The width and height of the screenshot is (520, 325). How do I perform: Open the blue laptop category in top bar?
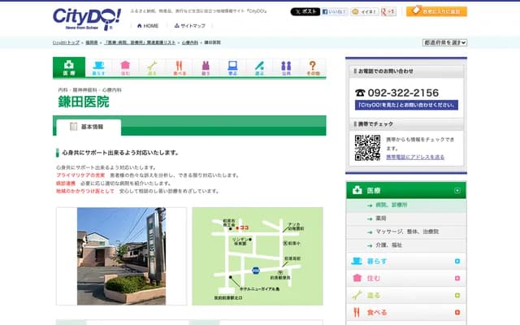pos(233,67)
